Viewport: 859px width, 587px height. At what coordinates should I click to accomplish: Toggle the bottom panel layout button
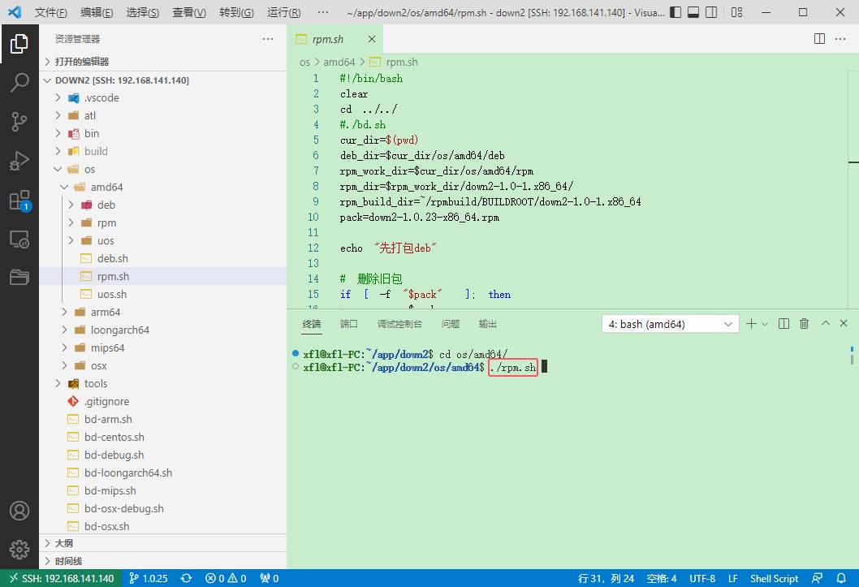click(x=693, y=12)
